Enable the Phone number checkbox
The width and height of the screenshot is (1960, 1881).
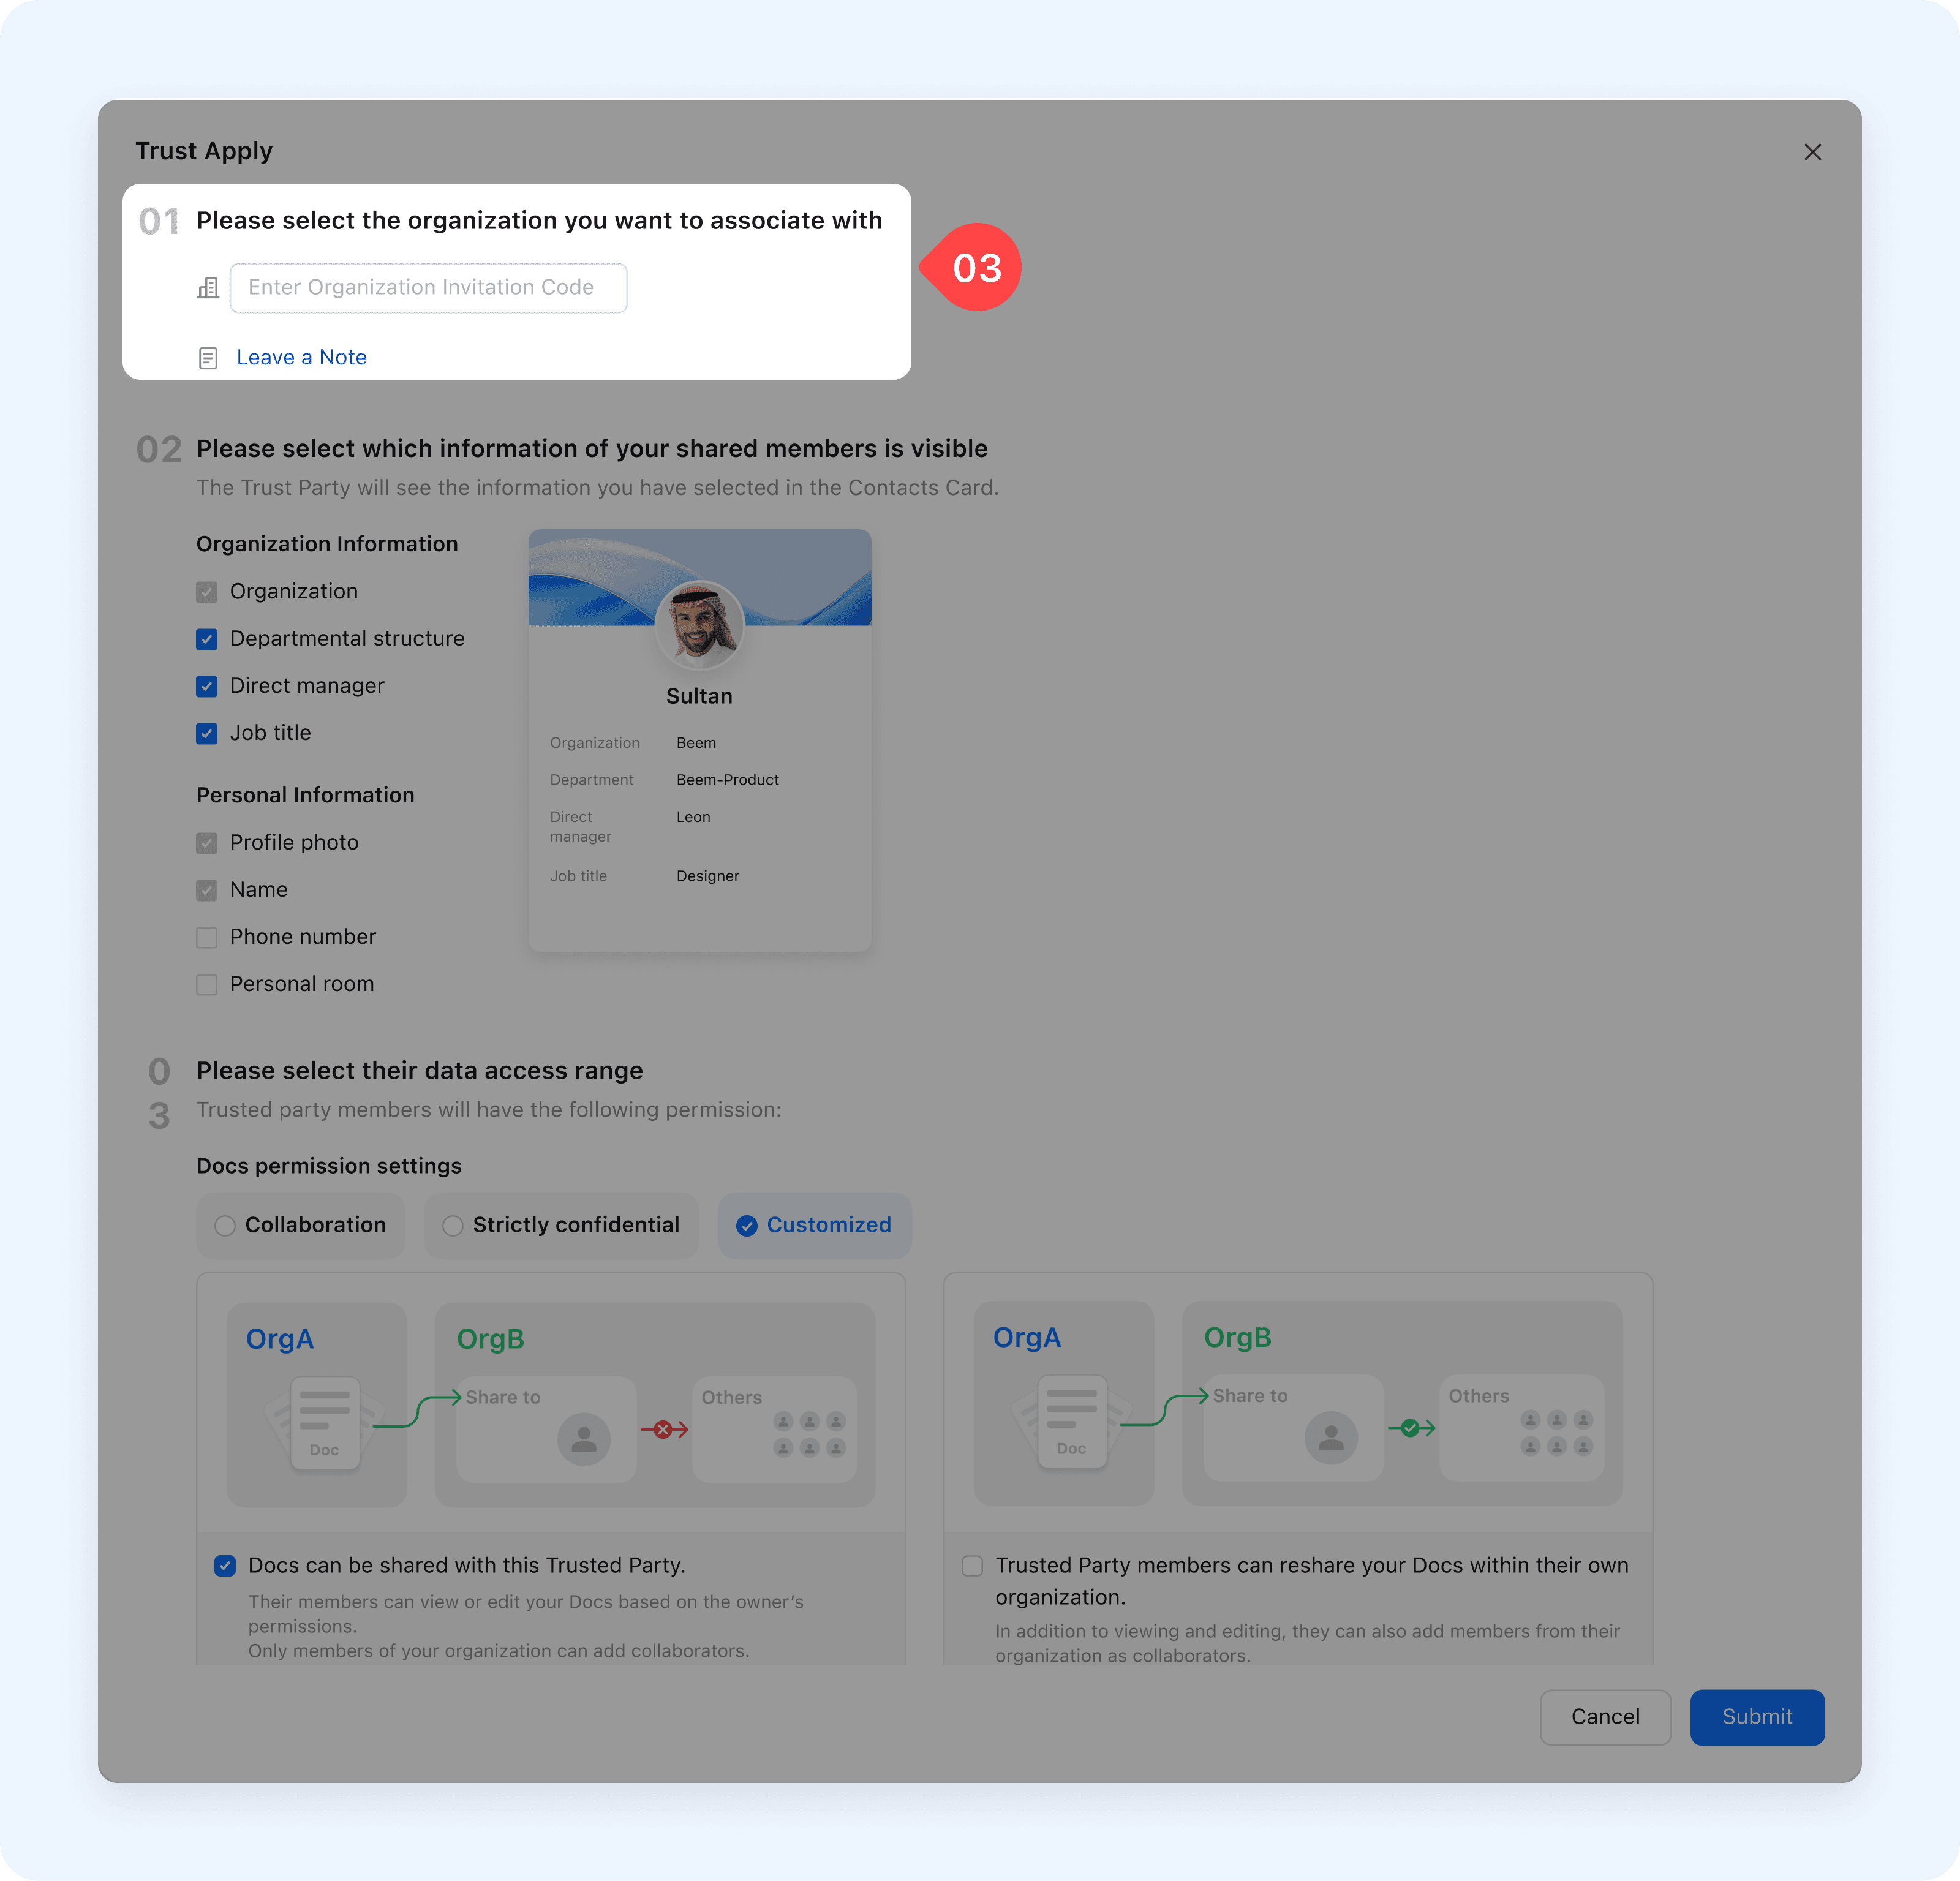pos(207,937)
